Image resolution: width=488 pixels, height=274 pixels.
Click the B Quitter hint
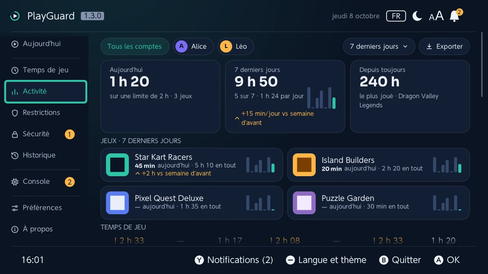[x=400, y=260]
